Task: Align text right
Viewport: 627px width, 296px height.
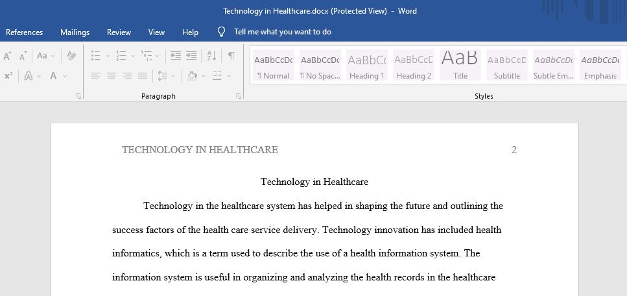Action: (127, 76)
